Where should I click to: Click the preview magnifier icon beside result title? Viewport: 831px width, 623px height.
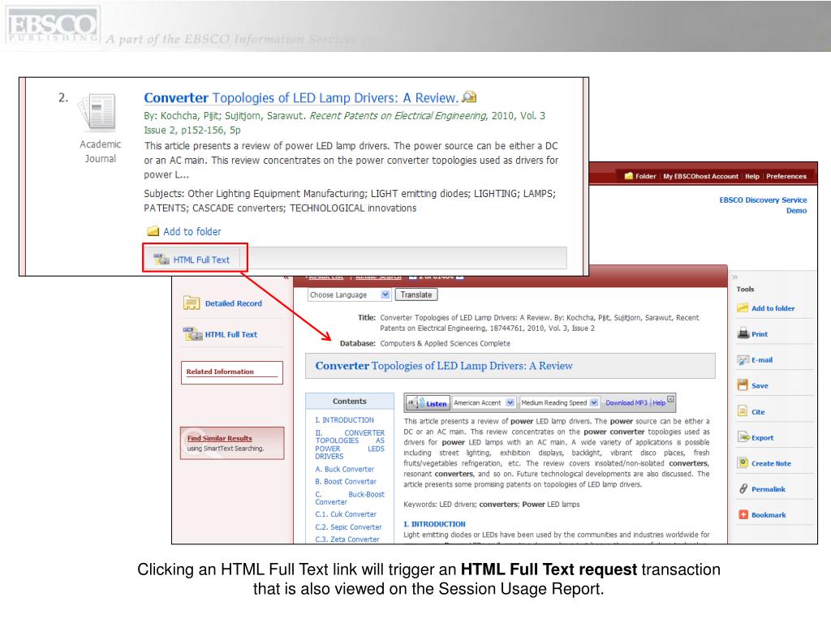(x=469, y=97)
